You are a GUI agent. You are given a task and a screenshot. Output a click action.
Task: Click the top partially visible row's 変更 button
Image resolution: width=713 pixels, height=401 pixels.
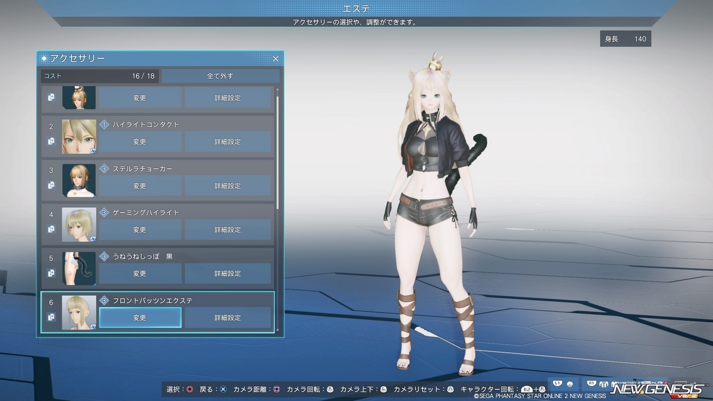point(140,97)
